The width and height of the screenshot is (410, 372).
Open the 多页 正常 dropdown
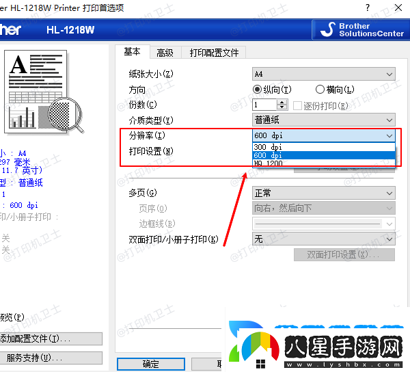pyautogui.click(x=323, y=194)
